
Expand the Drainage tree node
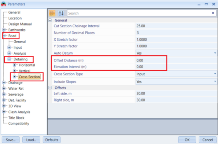4,82
